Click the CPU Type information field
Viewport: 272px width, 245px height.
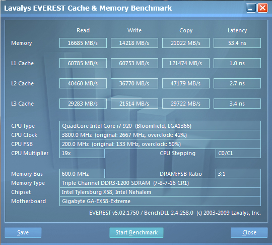pyautogui.click(x=160, y=126)
